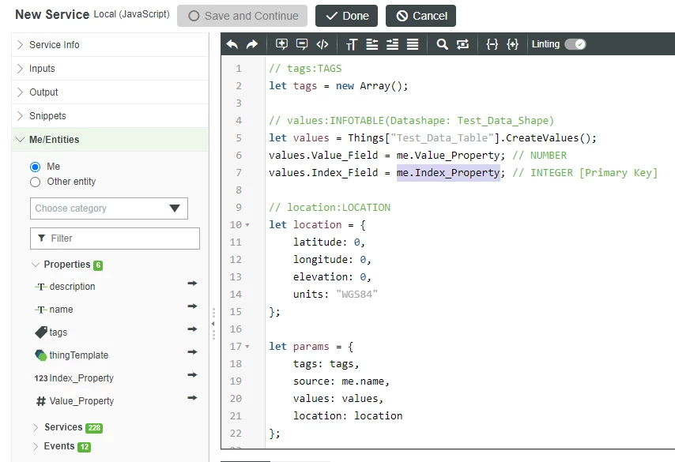Expand the Snippets section
The height and width of the screenshot is (462, 675).
tap(110, 116)
